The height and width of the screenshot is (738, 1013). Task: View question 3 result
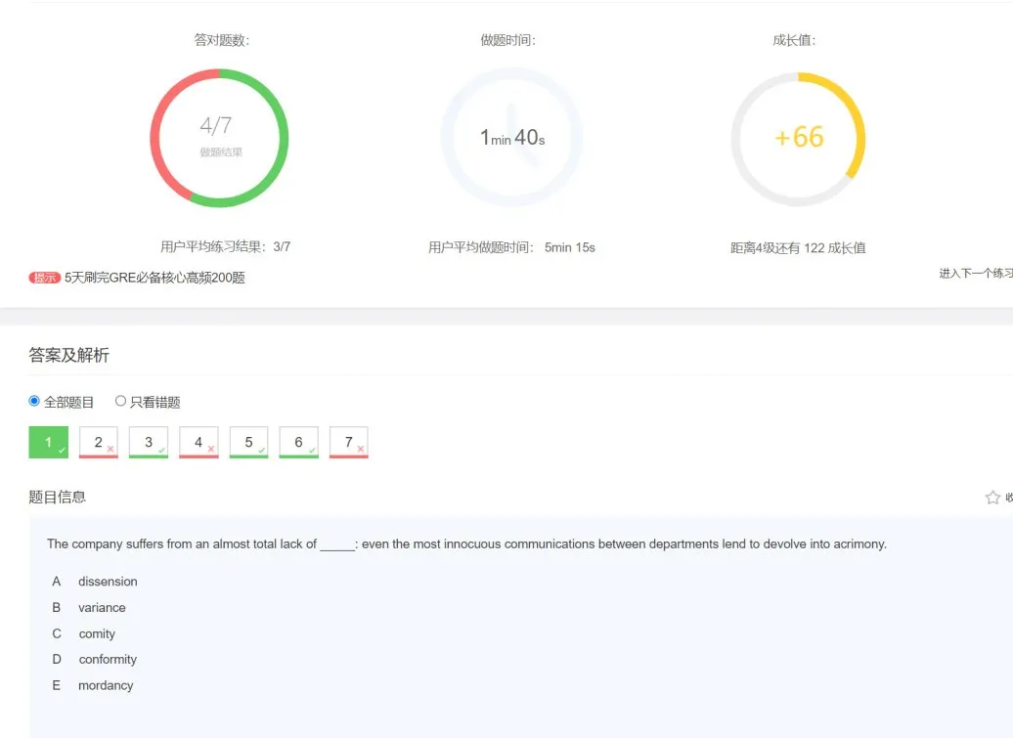(x=149, y=443)
